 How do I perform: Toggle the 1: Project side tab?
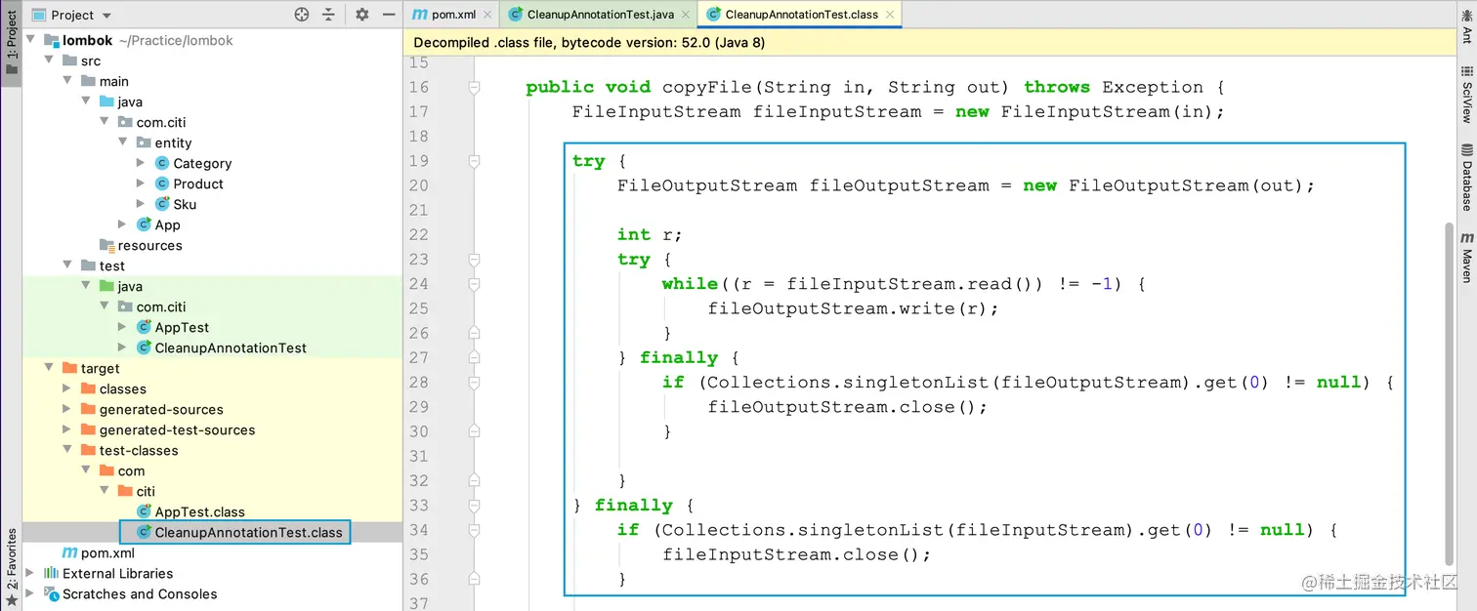pyautogui.click(x=11, y=44)
